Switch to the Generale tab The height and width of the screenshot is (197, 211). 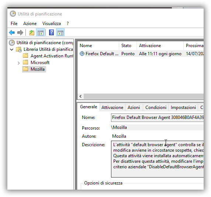click(89, 107)
